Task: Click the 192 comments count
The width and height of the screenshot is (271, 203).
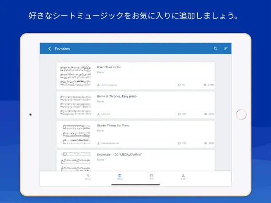Action: (184, 114)
